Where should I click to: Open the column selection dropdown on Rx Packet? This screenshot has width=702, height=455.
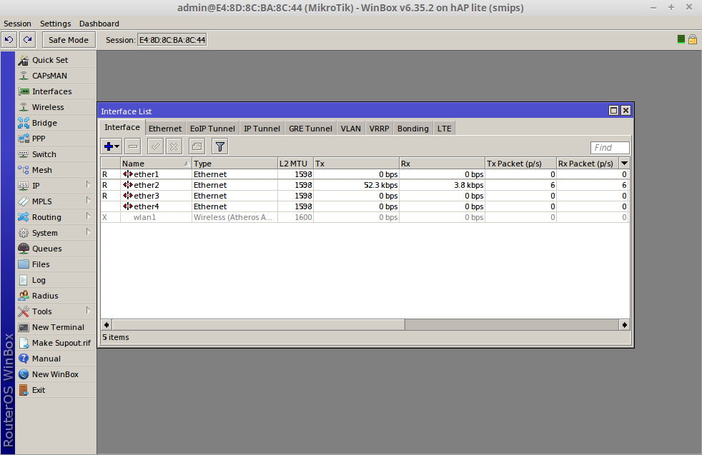click(624, 163)
